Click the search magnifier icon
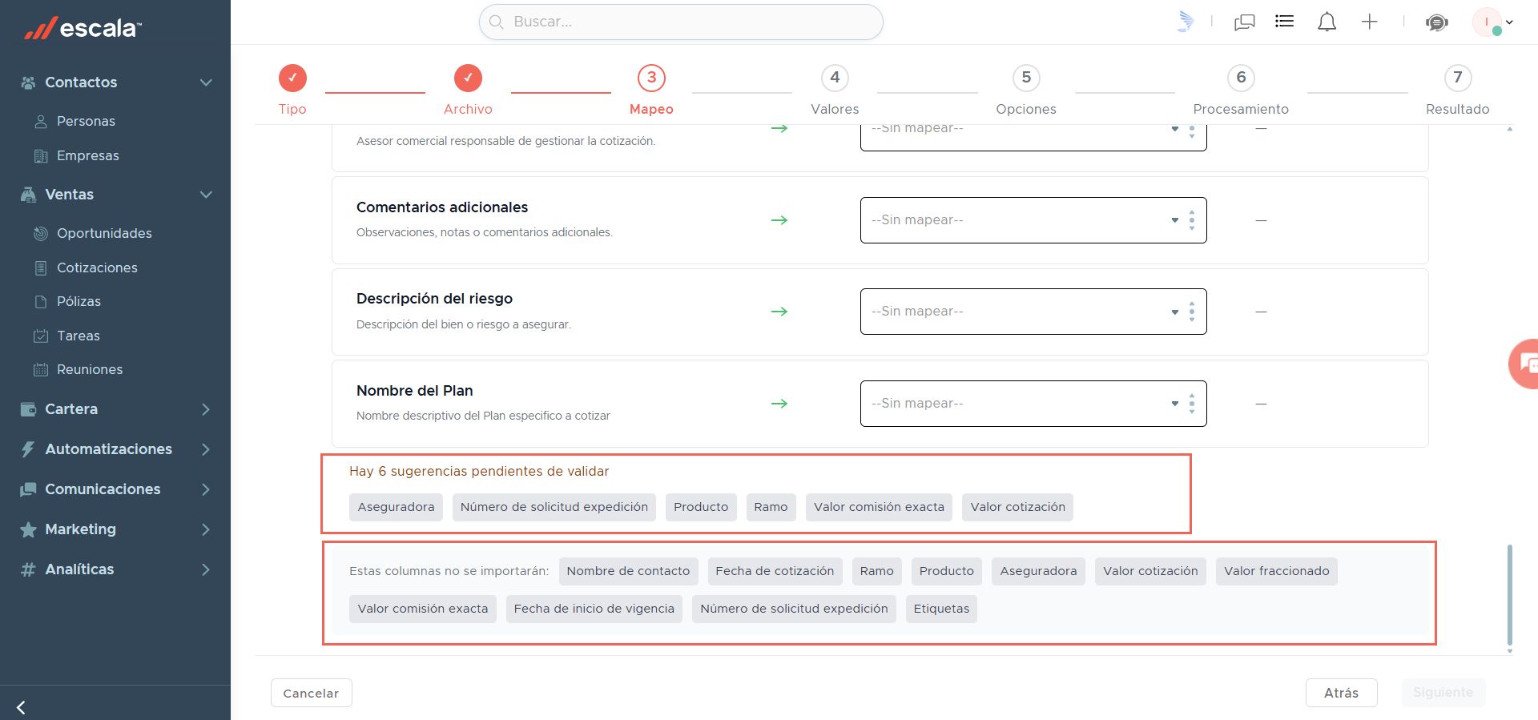 click(497, 22)
